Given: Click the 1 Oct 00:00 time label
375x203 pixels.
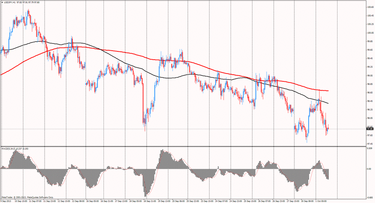Looking at the screenshot, I should point(322,201).
